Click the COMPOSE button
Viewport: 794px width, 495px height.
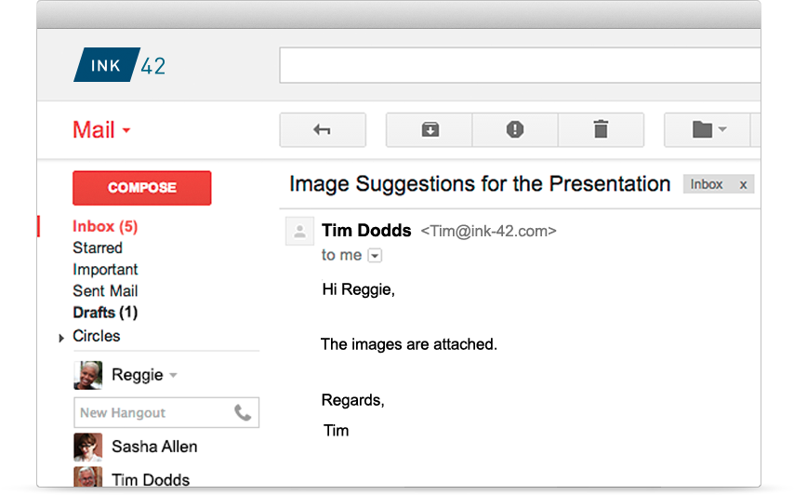141,188
